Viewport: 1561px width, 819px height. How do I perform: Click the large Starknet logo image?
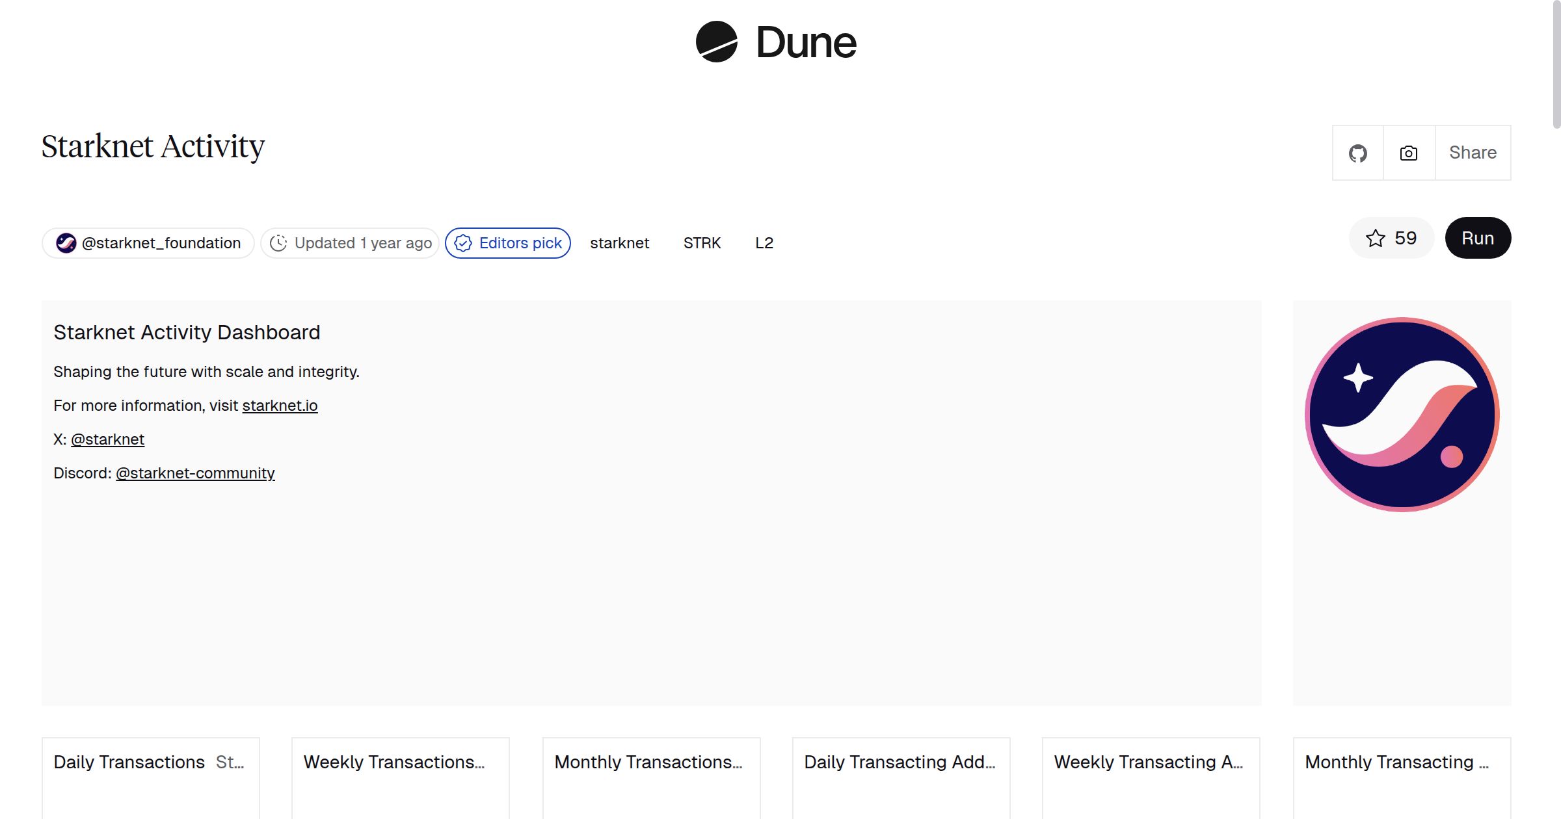[1402, 415]
